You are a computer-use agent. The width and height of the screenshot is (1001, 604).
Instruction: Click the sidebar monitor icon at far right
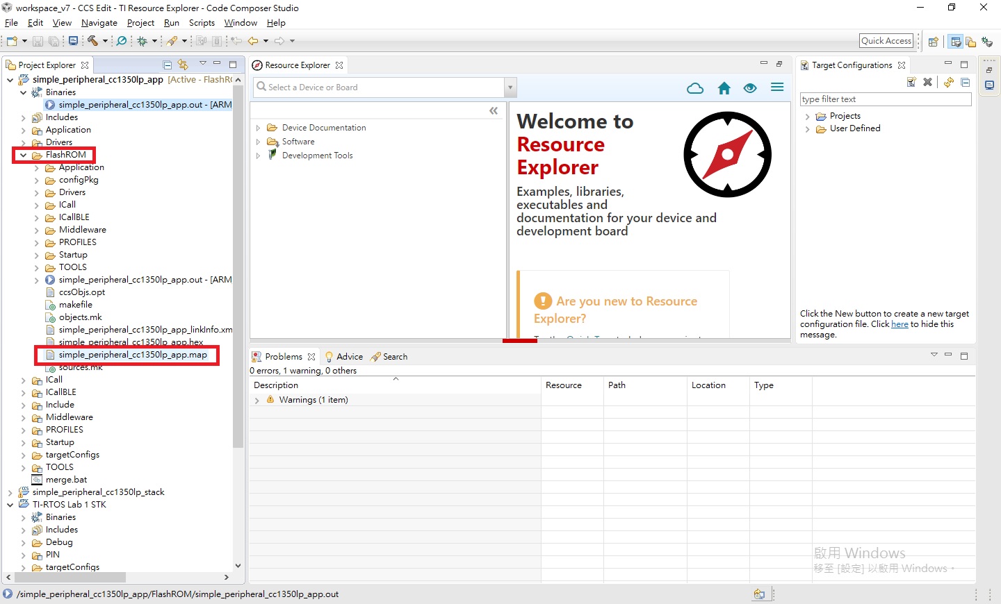click(x=989, y=85)
